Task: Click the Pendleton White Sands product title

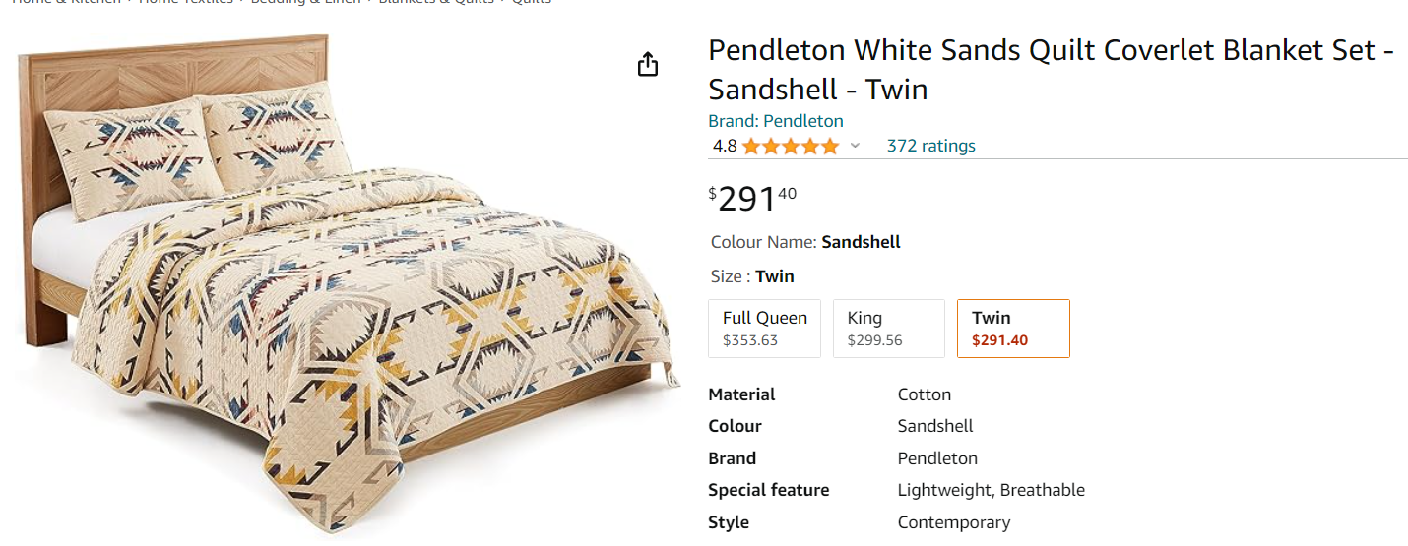Action: click(x=1050, y=69)
